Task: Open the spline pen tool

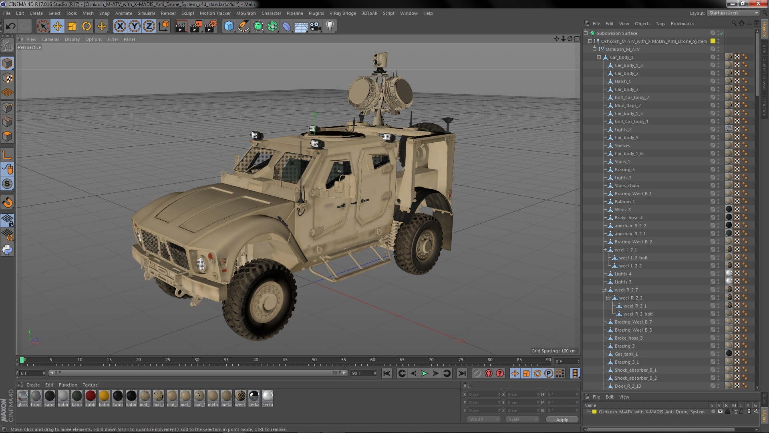Action: point(243,26)
